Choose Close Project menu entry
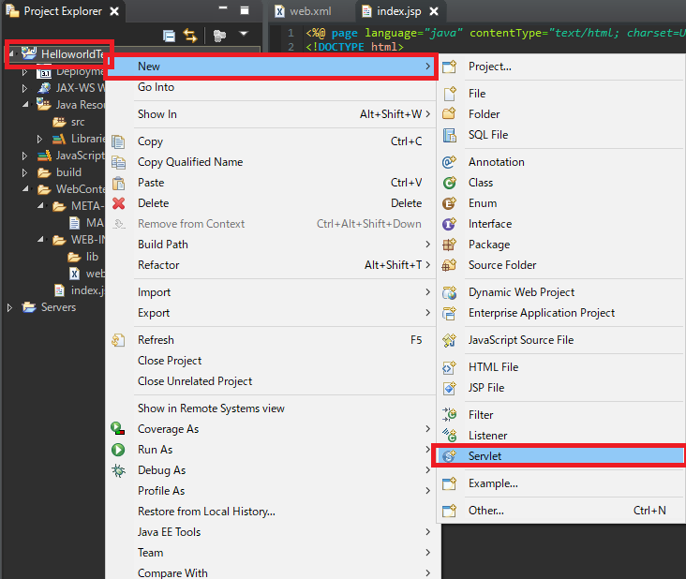686x579 pixels. (271, 361)
